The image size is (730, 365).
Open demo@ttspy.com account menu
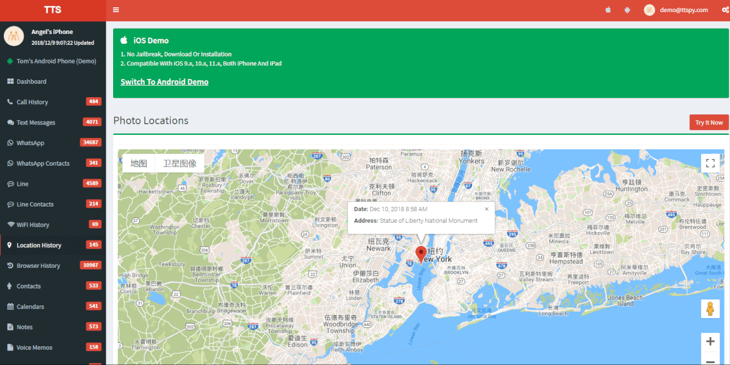pyautogui.click(x=683, y=10)
